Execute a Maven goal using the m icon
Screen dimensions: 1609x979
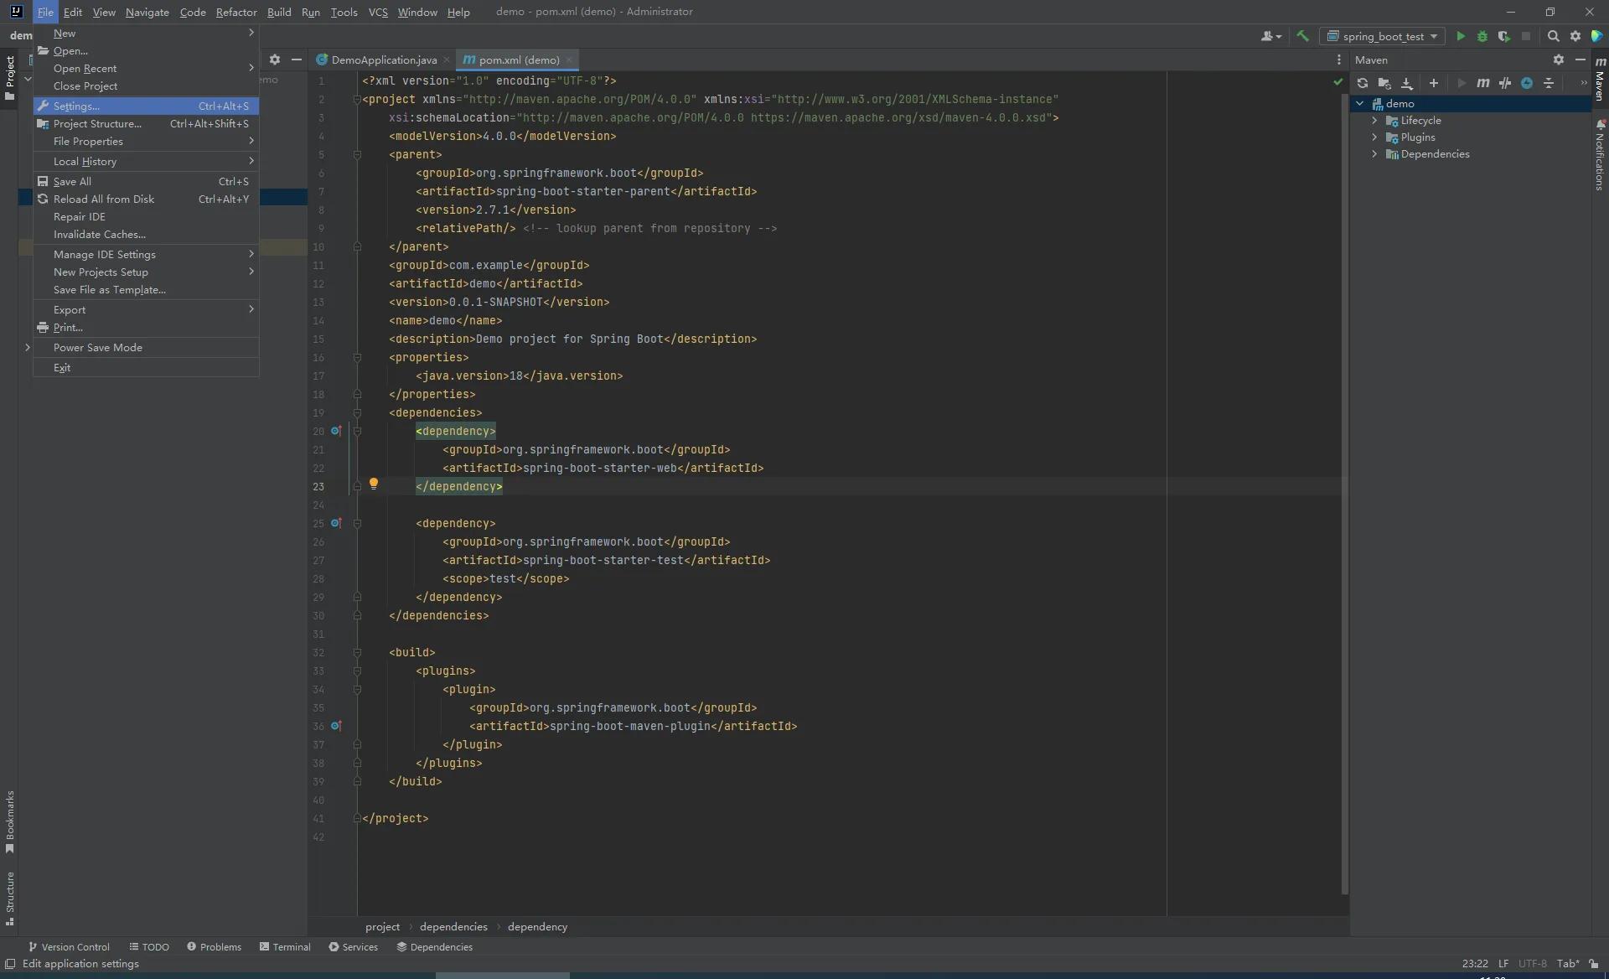point(1484,83)
